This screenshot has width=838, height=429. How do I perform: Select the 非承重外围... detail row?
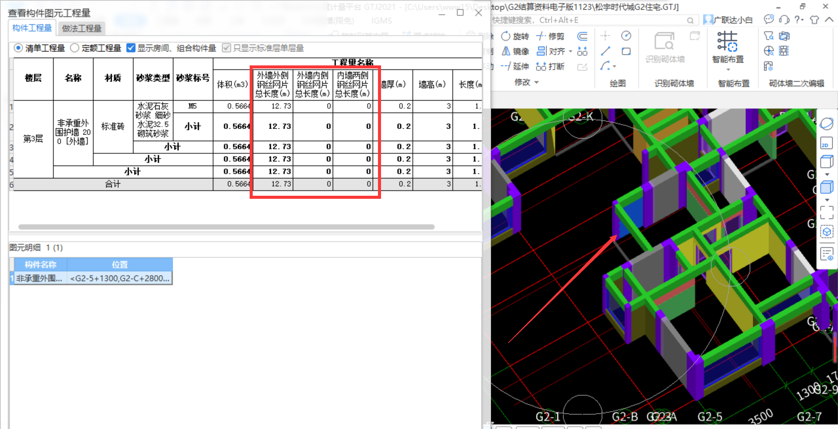tap(91, 278)
